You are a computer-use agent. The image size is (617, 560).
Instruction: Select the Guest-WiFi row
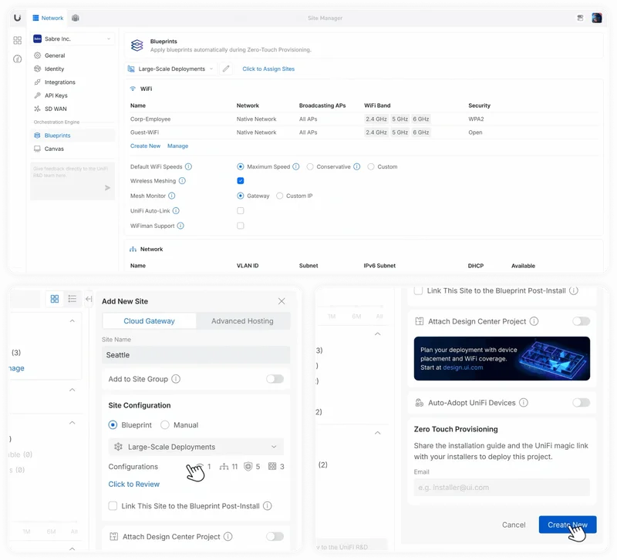363,132
